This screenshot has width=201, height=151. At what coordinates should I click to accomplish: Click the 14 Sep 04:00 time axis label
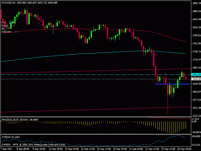(72, 149)
